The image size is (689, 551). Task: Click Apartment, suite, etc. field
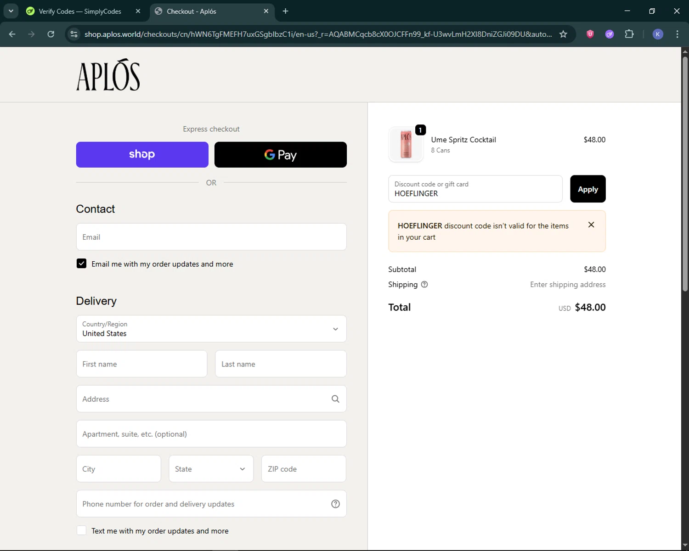pyautogui.click(x=211, y=434)
